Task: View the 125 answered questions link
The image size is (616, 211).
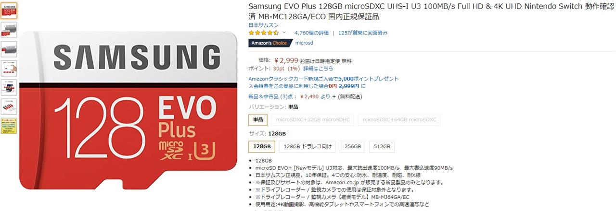Action: coord(363,33)
